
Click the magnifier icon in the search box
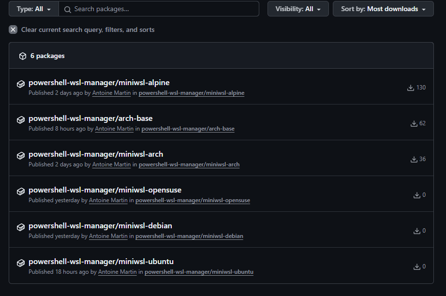click(67, 9)
